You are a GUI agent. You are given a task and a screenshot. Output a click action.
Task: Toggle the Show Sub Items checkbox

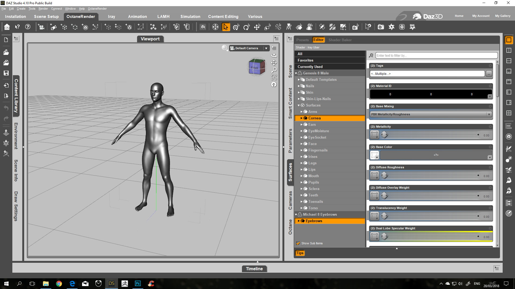point(298,243)
